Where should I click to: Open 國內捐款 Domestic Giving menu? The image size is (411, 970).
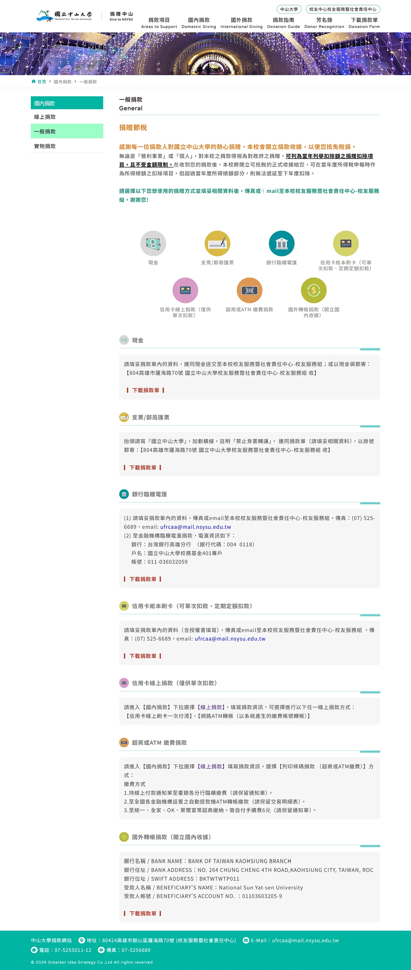click(199, 22)
